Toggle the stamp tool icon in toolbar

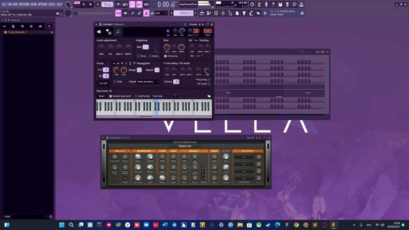click(x=146, y=13)
